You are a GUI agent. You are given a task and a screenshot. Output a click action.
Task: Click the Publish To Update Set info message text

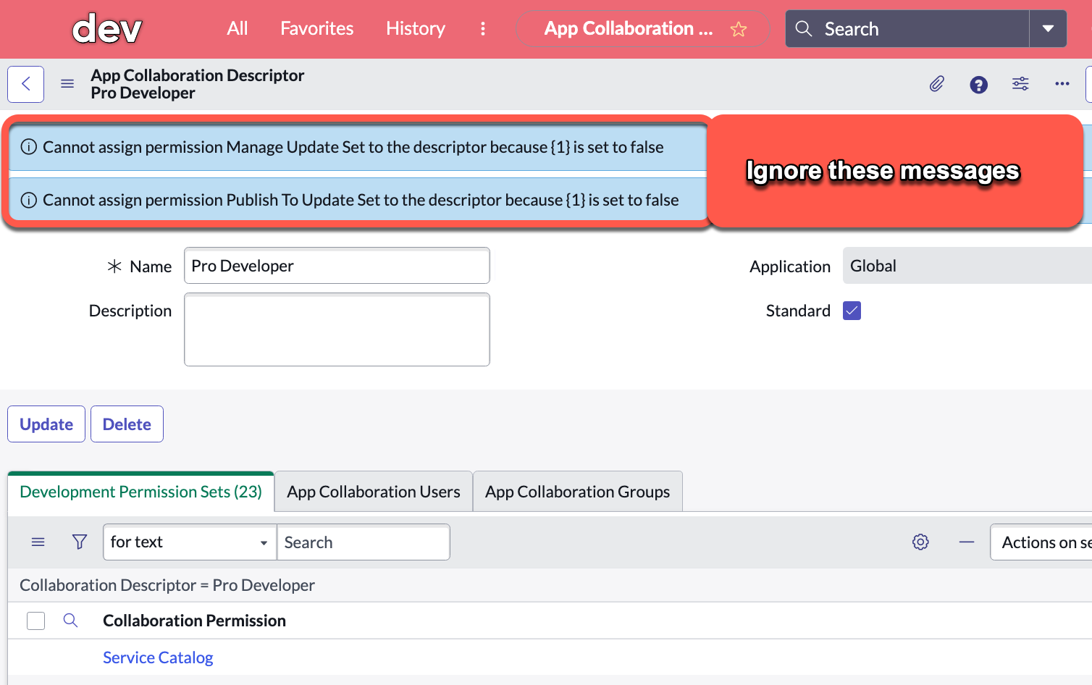point(361,200)
